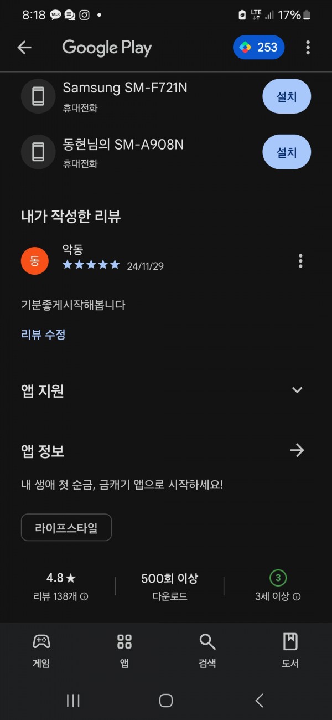This screenshot has width=332, height=720.
Task: Tap the info icon beside 리뷰 138개
Action: click(x=84, y=597)
